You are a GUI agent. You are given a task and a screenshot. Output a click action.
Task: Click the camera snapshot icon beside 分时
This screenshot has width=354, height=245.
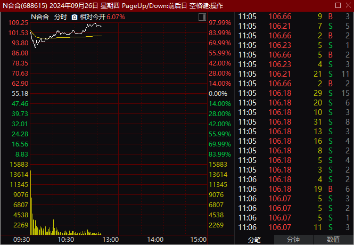coord(75,17)
